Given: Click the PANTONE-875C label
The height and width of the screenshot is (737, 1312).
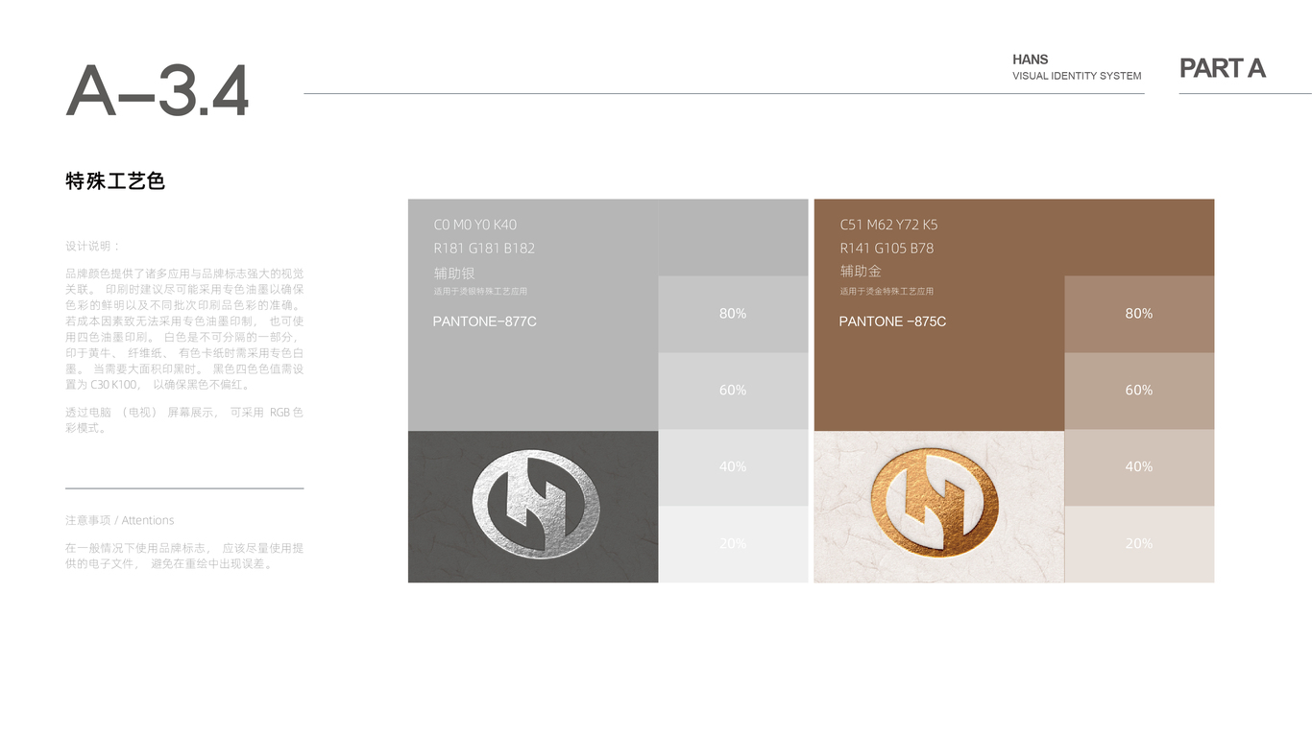Looking at the screenshot, I should 892,321.
